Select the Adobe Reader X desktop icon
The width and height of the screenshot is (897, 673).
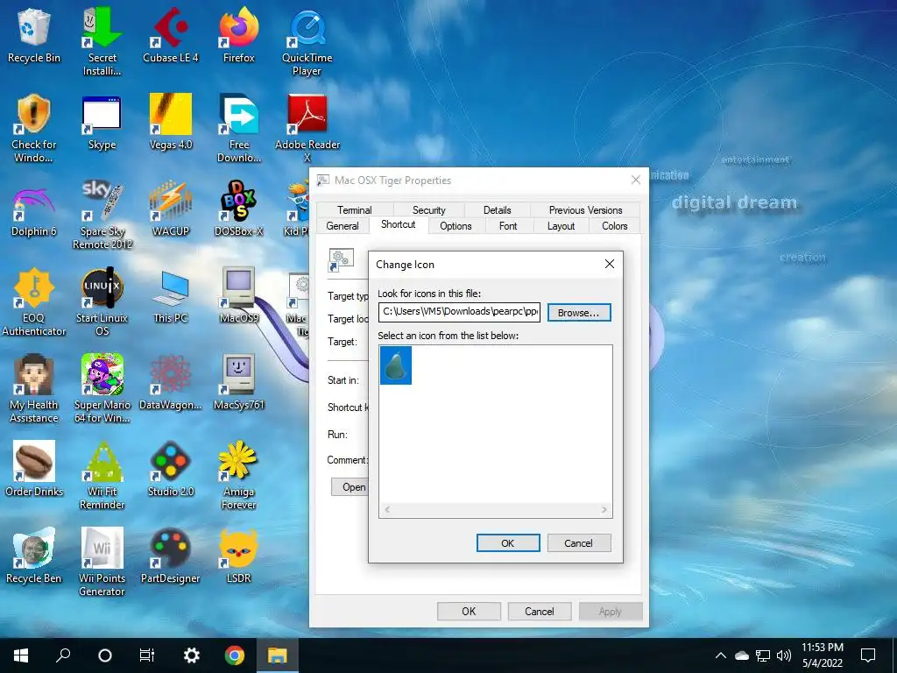307,129
